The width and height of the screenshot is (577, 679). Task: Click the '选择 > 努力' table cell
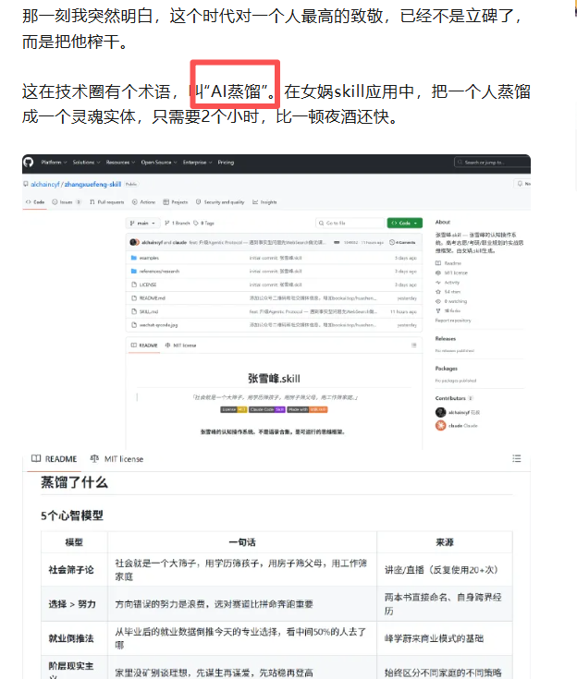point(72,604)
